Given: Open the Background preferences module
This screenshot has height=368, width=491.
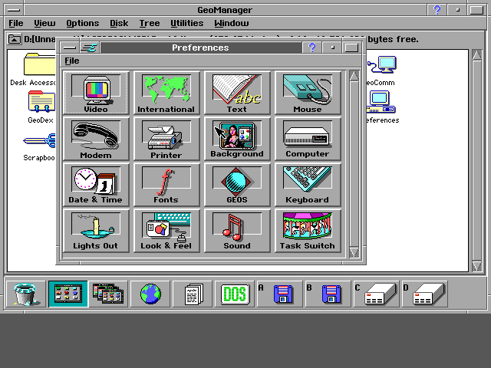Looking at the screenshot, I should pyautogui.click(x=237, y=139).
